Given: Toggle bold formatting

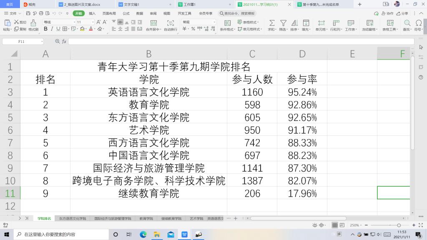Looking at the screenshot, I should (46, 29).
